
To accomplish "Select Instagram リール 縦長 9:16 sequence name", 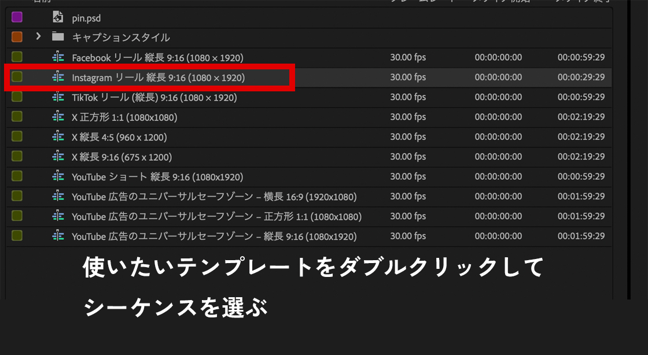I will (x=158, y=77).
